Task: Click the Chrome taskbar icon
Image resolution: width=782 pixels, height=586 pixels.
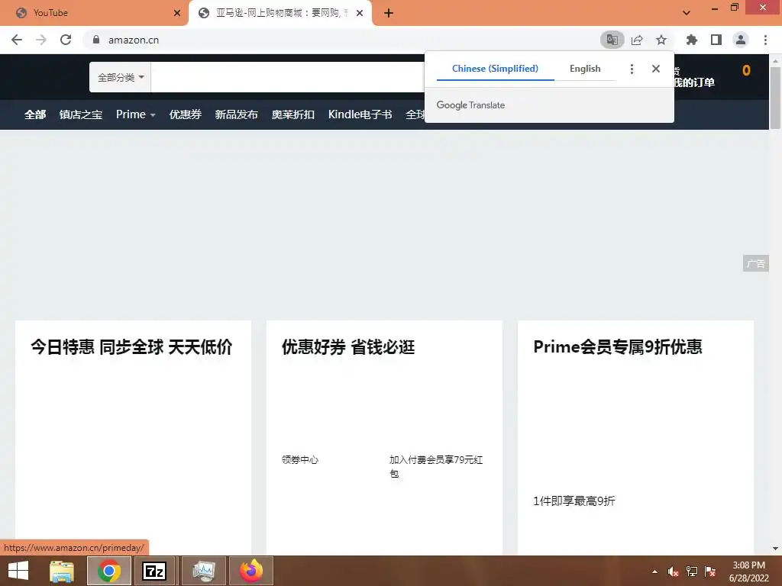Action: (x=109, y=571)
